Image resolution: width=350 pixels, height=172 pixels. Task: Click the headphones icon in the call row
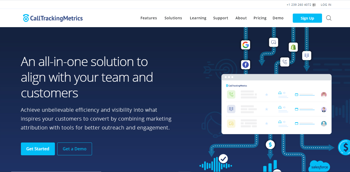coord(280,93)
